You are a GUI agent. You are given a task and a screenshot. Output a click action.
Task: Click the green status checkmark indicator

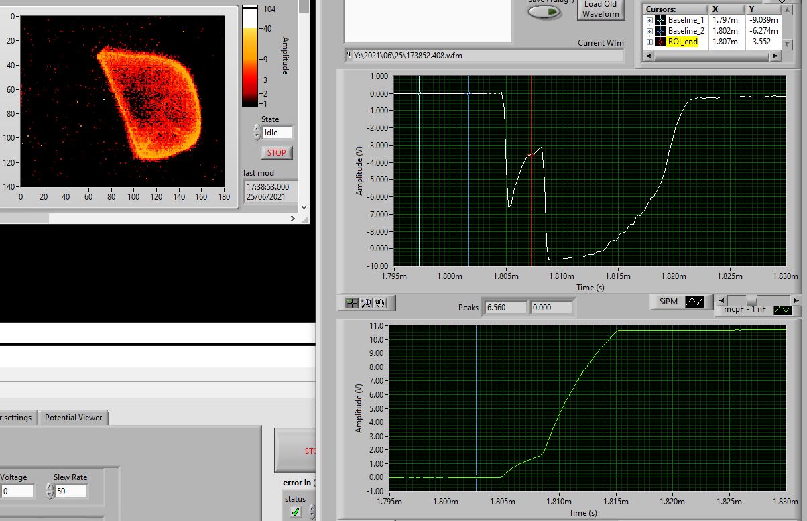296,512
